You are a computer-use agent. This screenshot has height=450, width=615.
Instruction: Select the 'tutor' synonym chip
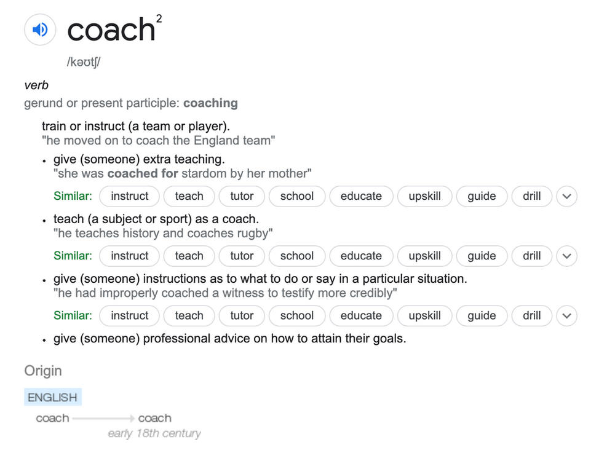pyautogui.click(x=242, y=196)
